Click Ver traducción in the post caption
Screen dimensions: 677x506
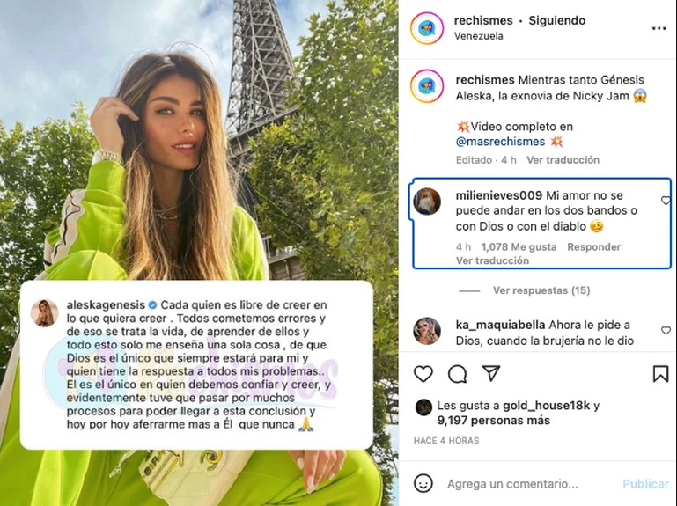pos(563,160)
